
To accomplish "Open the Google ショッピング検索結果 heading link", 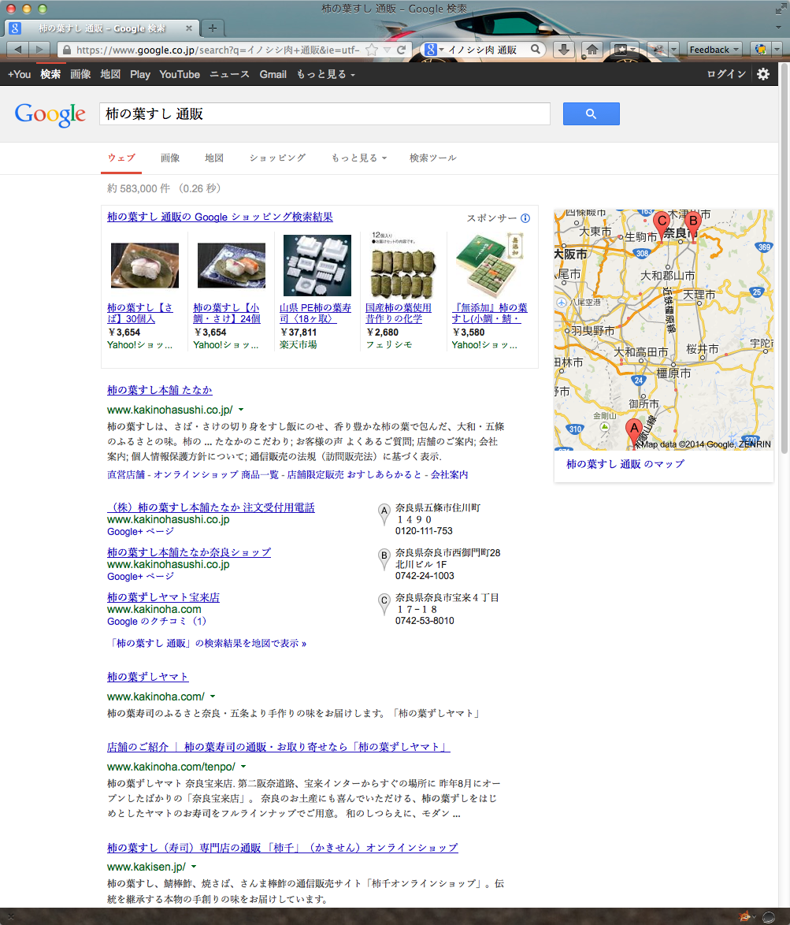I will [x=220, y=217].
